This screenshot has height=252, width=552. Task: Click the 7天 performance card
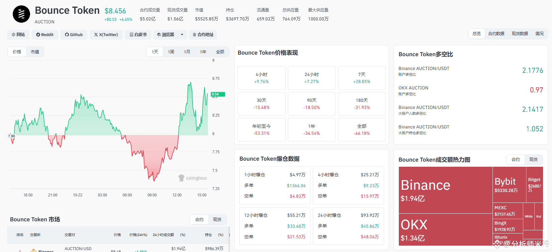pyautogui.click(x=362, y=78)
